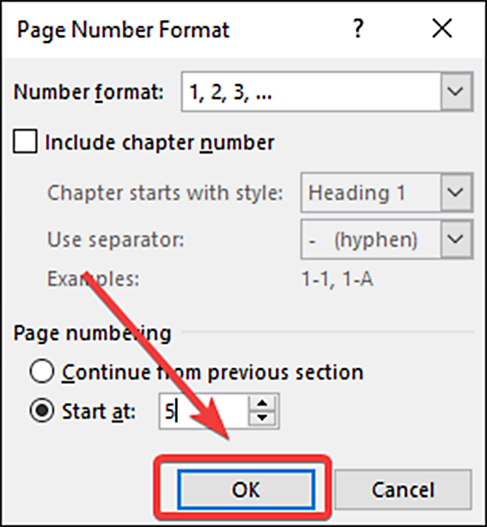Viewport: 487px width, 527px height.
Task: Click the 'Heading 1' style box text
Action: [357, 193]
